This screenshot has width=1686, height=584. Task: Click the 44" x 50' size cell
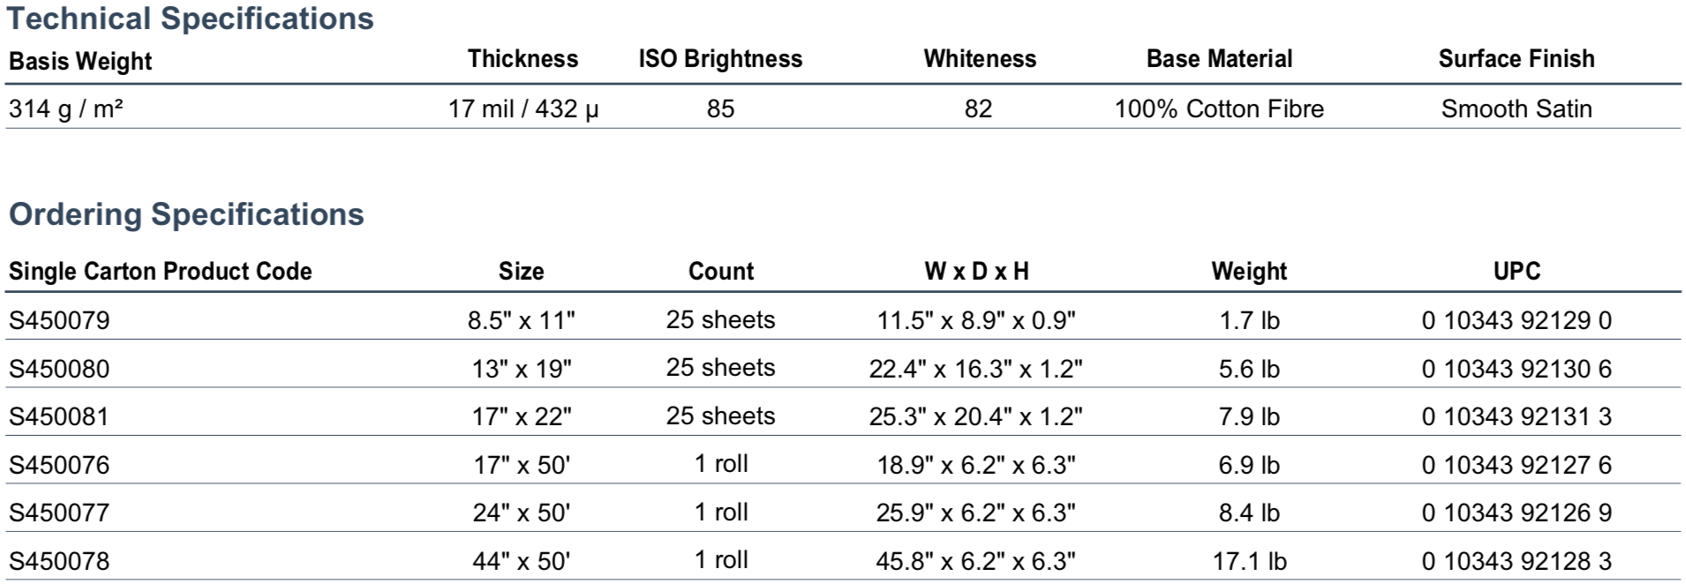(521, 561)
